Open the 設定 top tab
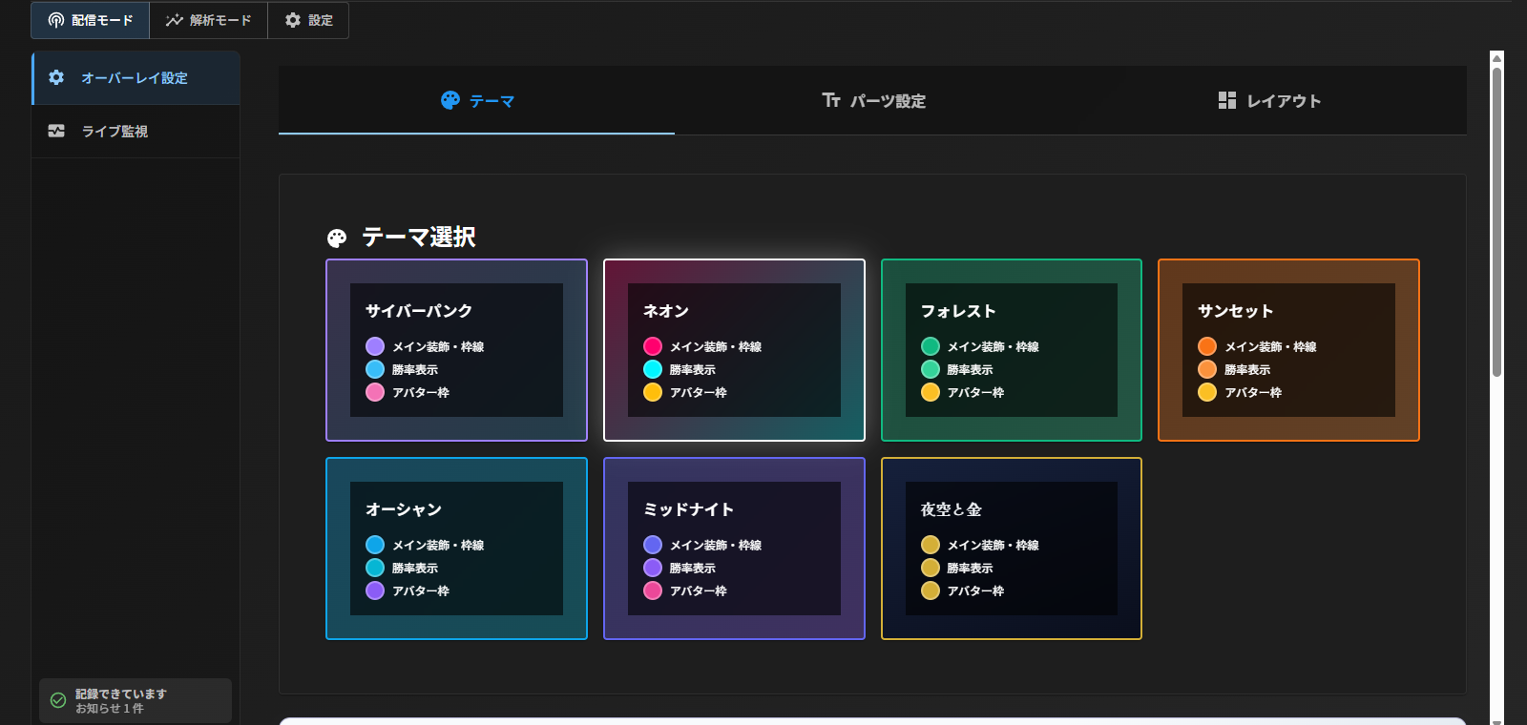This screenshot has height=725, width=1527. [308, 20]
